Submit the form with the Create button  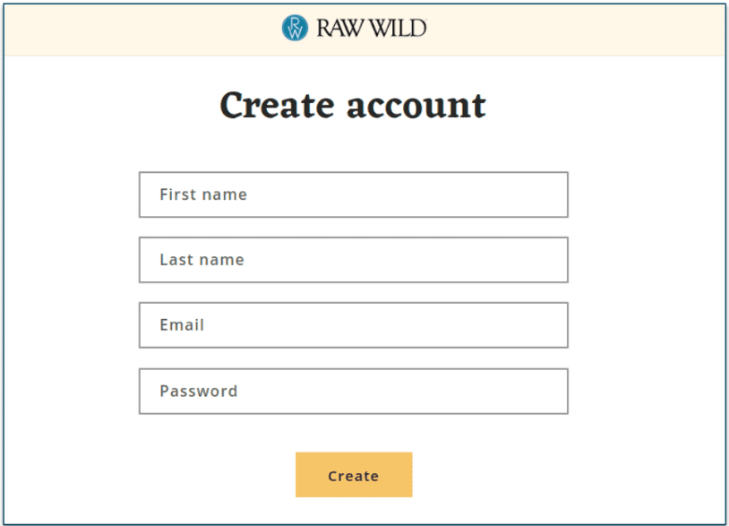(353, 475)
